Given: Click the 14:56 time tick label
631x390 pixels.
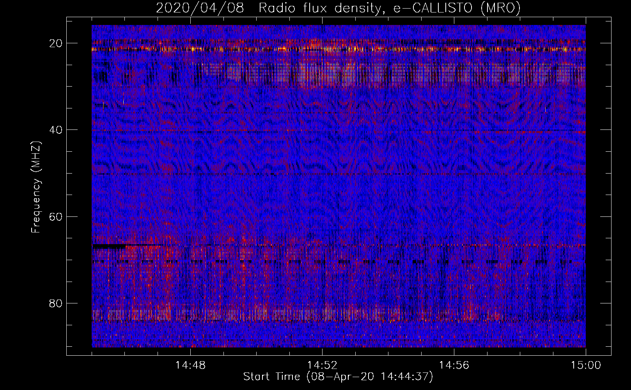Looking at the screenshot, I should (454, 365).
